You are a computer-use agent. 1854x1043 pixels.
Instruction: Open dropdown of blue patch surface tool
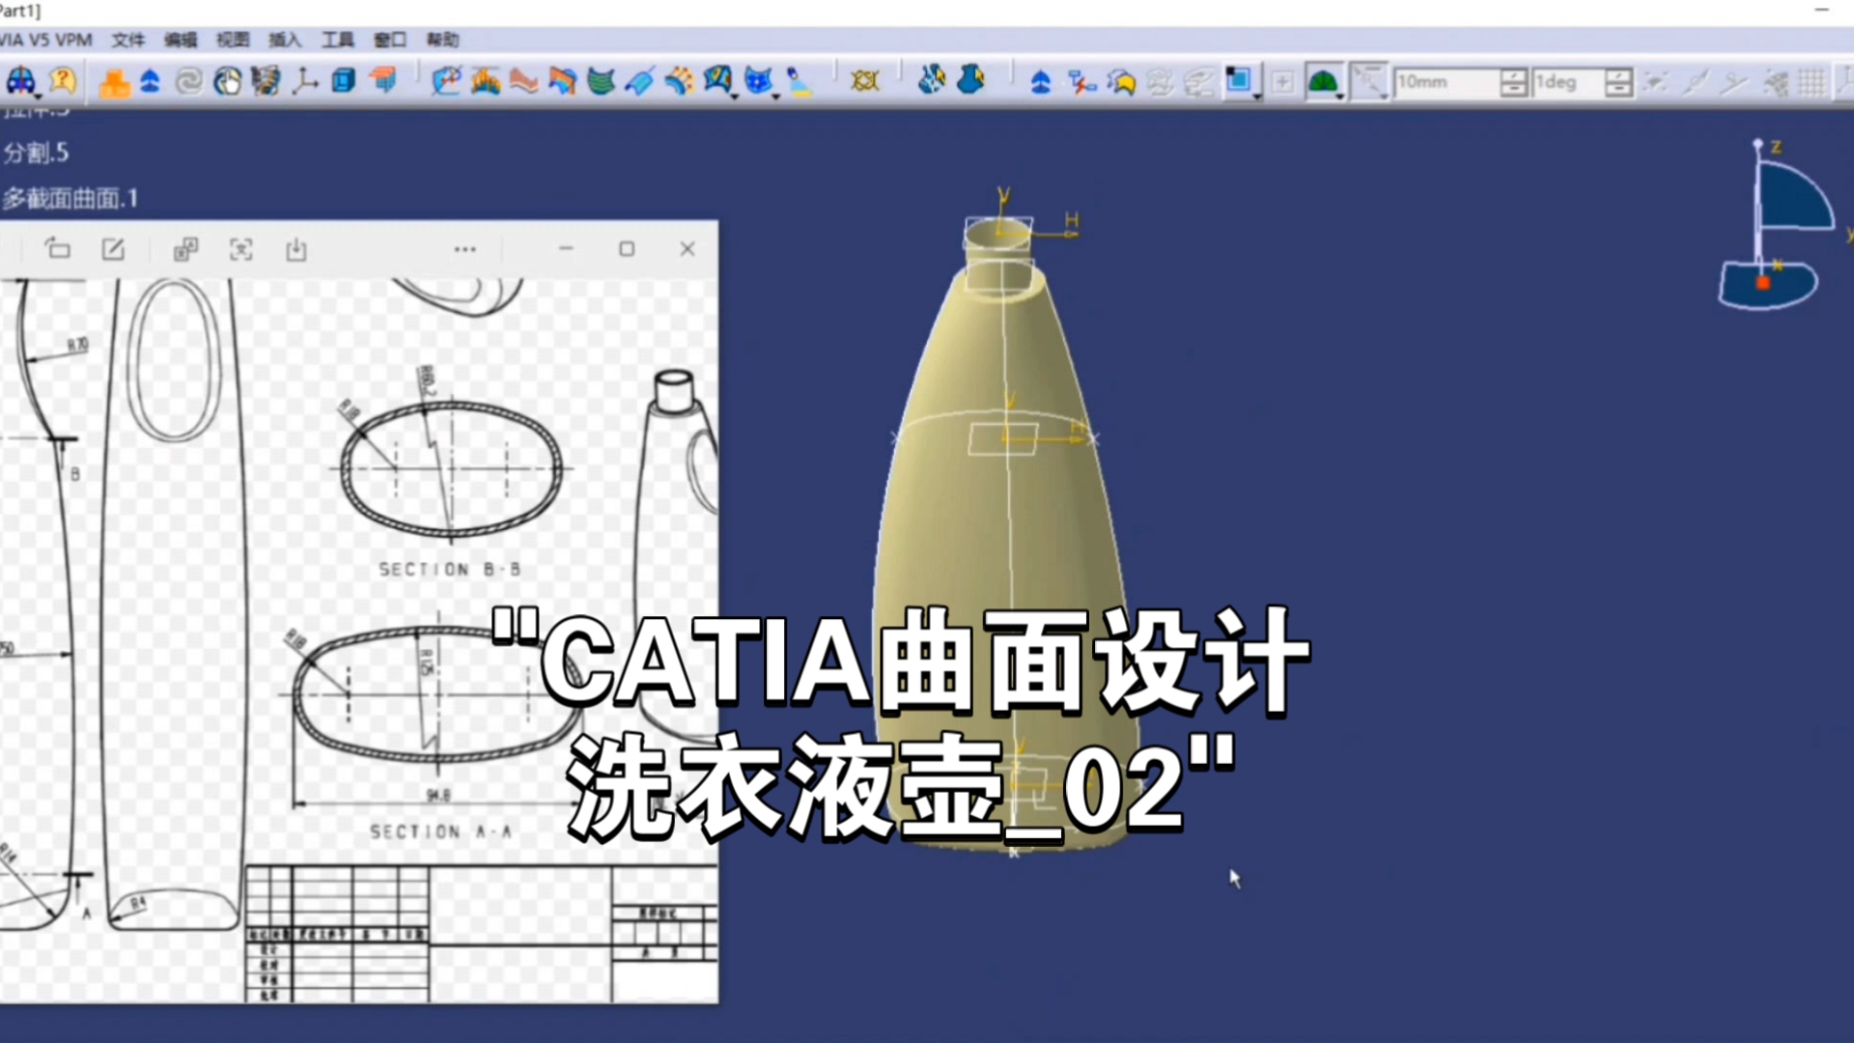tap(735, 97)
